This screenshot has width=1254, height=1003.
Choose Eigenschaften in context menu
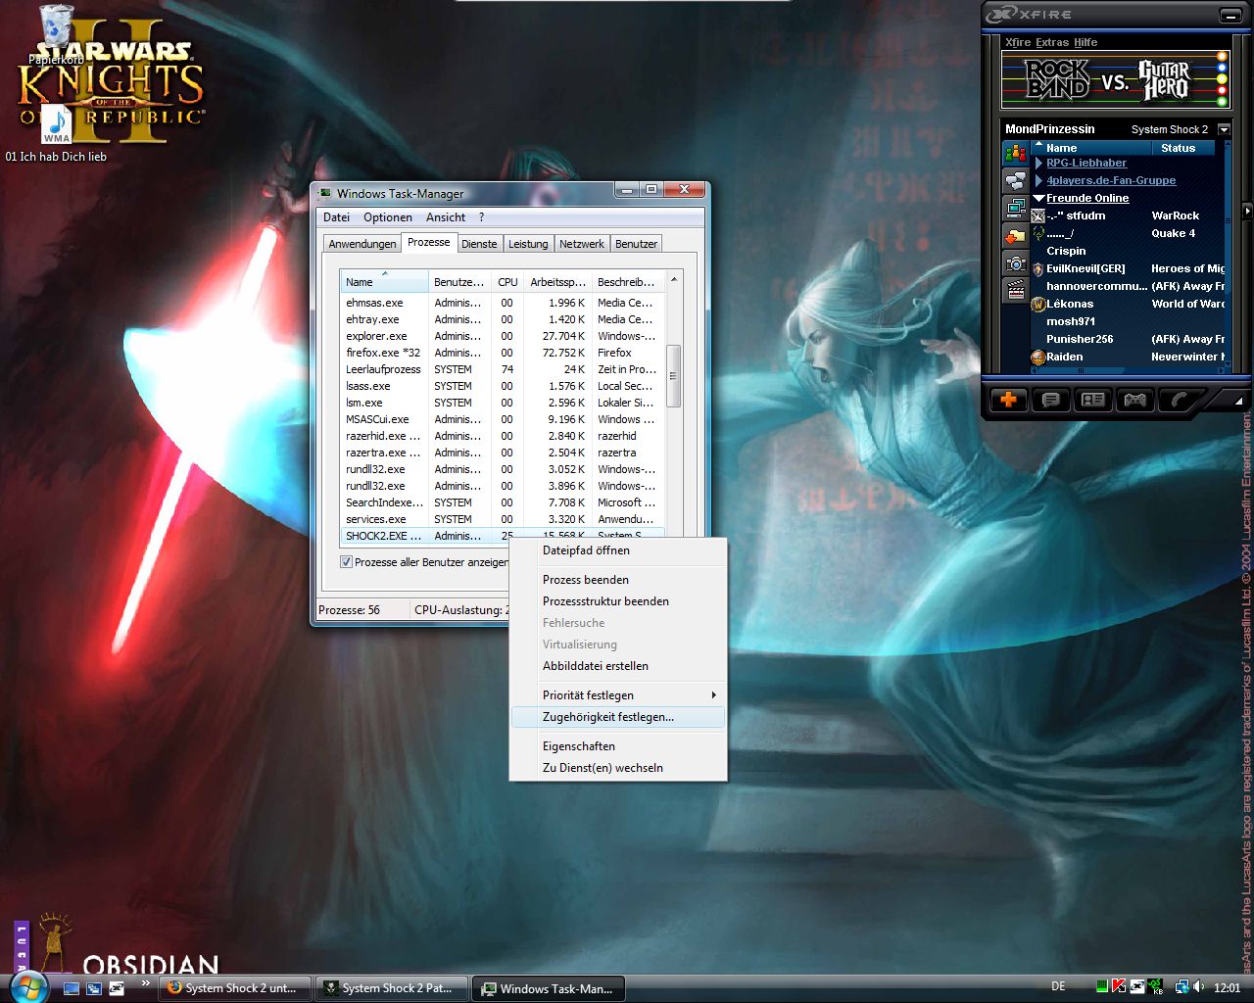pyautogui.click(x=618, y=746)
